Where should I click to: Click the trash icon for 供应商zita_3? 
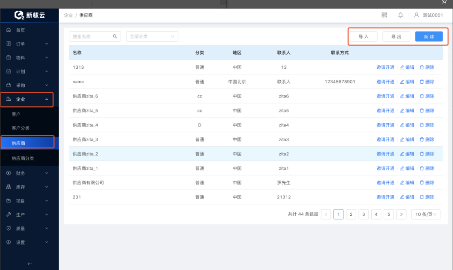(422, 139)
